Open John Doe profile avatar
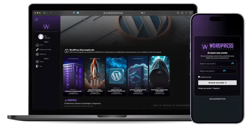 point(41,37)
